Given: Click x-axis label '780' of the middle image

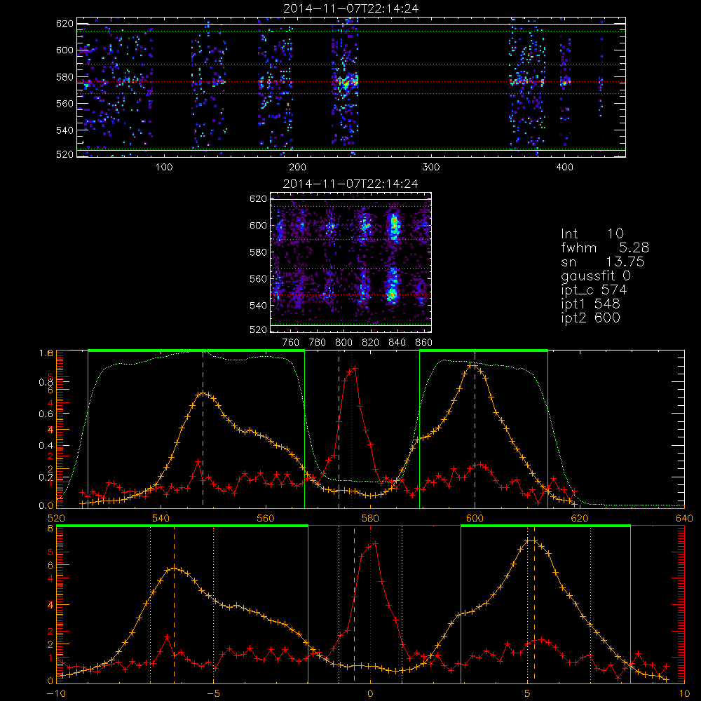Looking at the screenshot, I should tap(318, 343).
